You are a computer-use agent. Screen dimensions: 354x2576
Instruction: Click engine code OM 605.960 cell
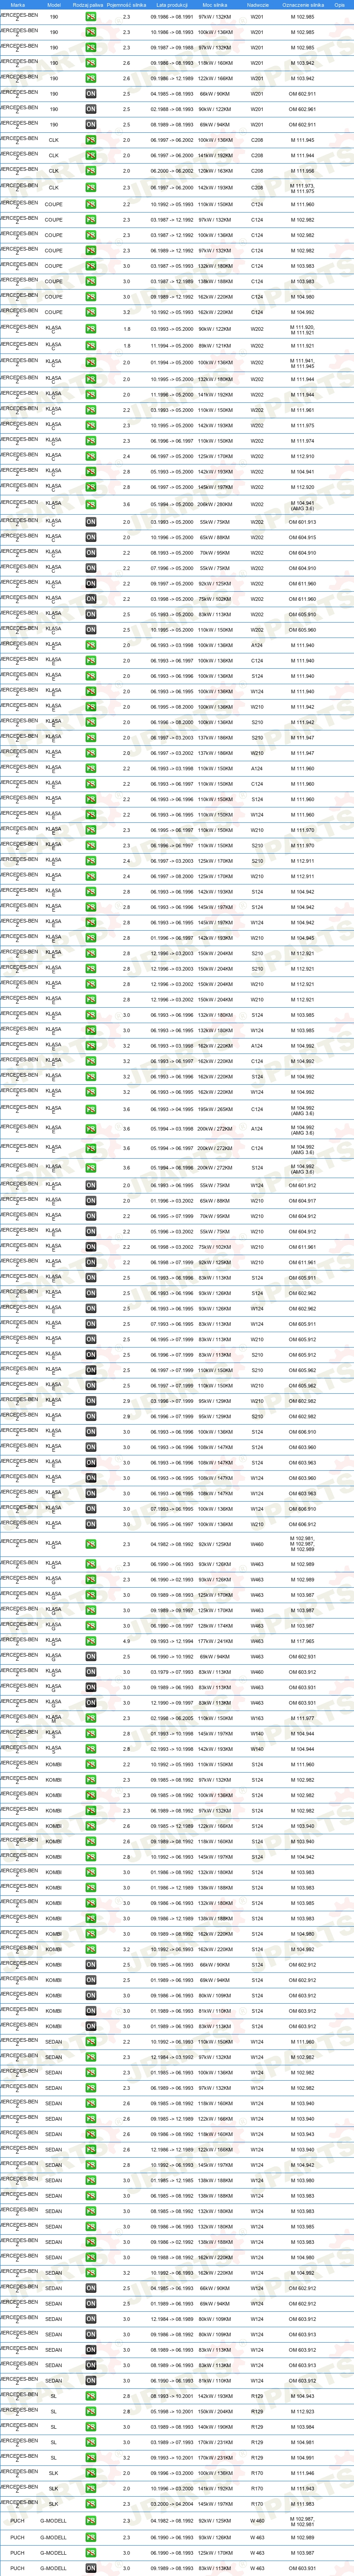[x=302, y=630]
